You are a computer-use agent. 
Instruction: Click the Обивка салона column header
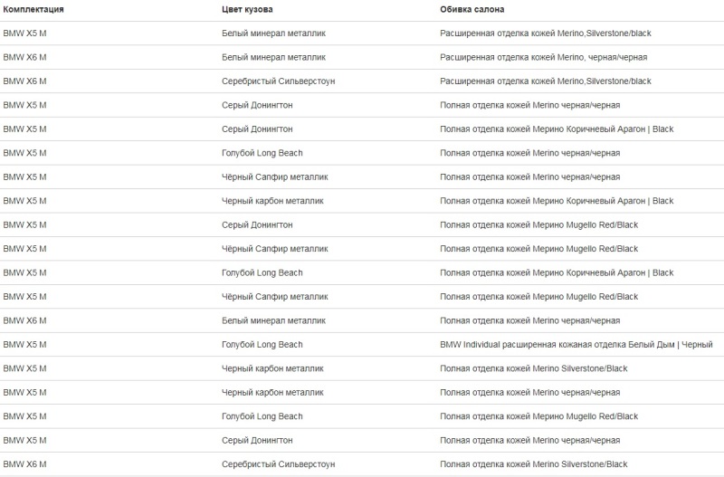472,9
